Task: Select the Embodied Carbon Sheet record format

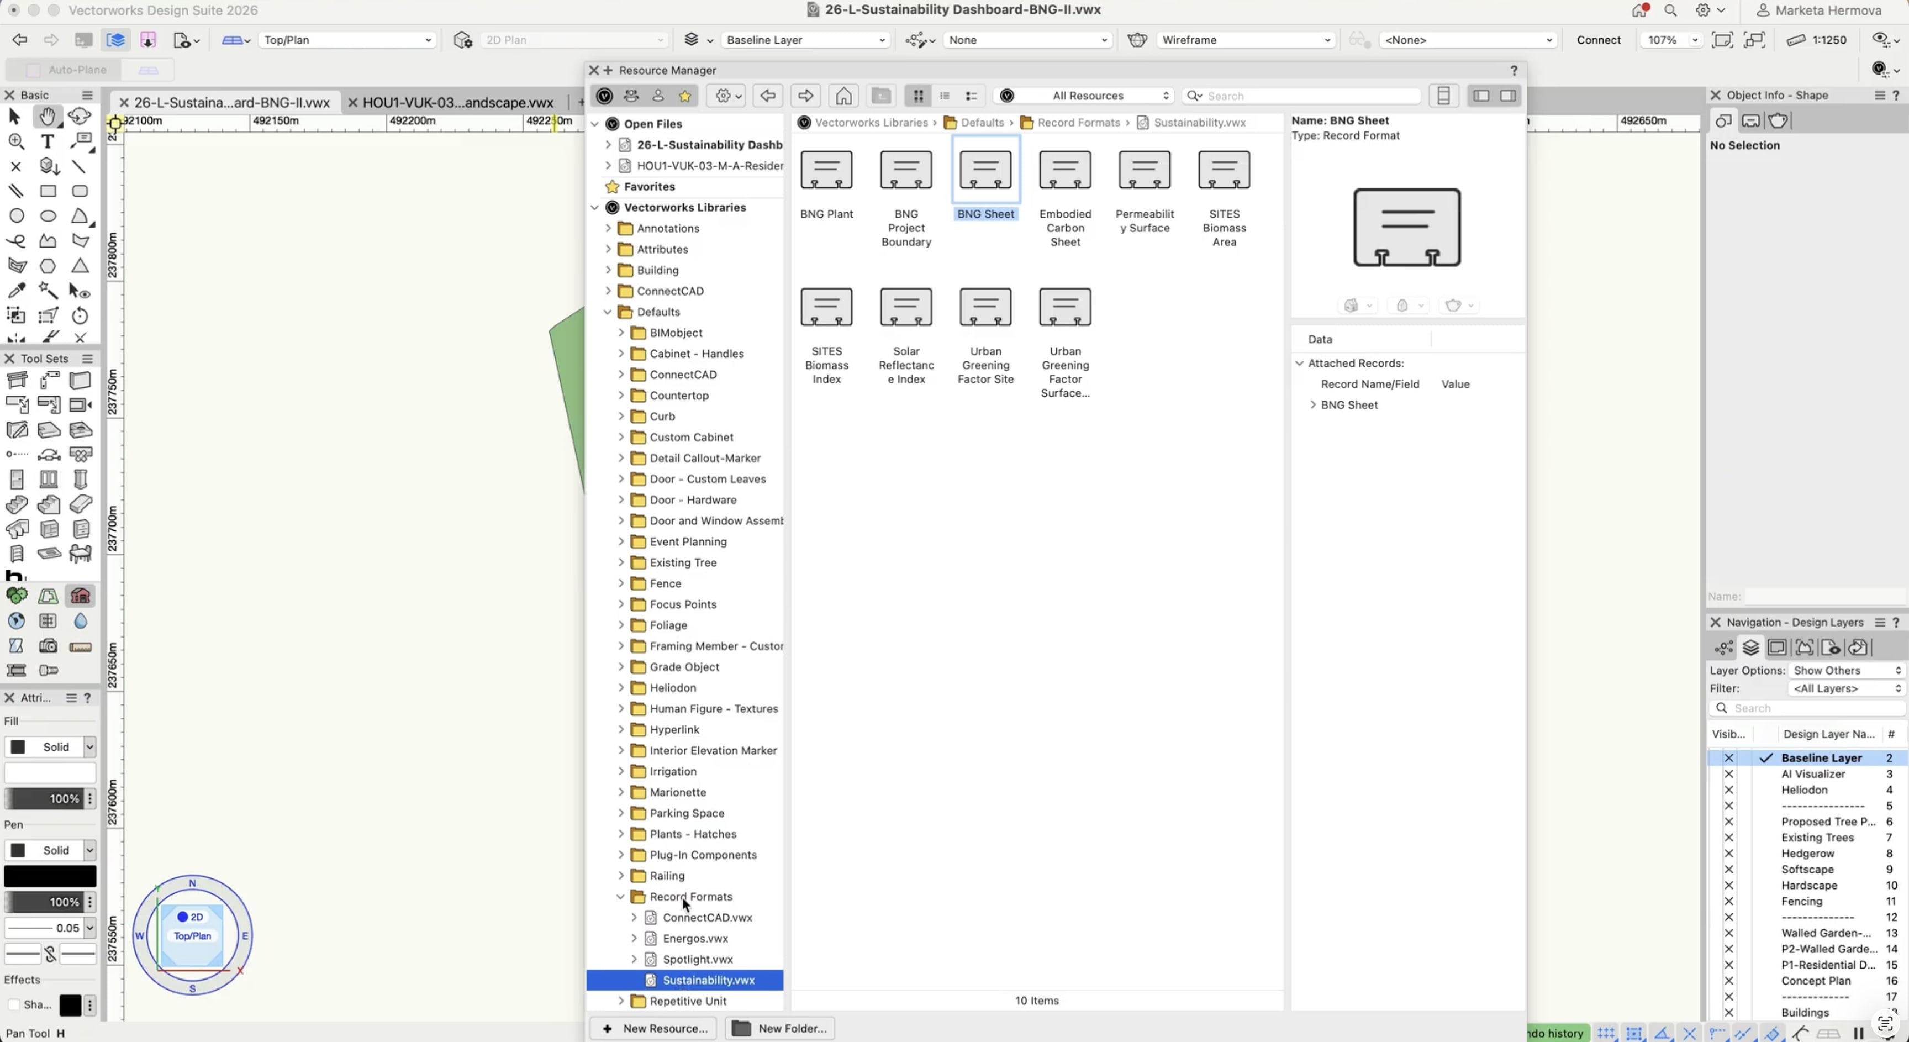Action: (x=1065, y=171)
